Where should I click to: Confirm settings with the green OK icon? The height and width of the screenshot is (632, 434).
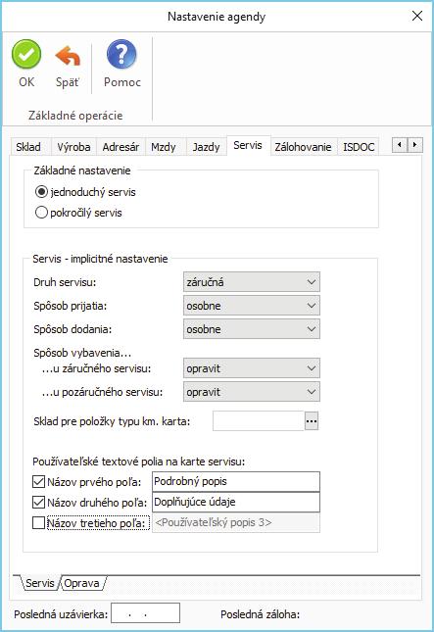26,55
